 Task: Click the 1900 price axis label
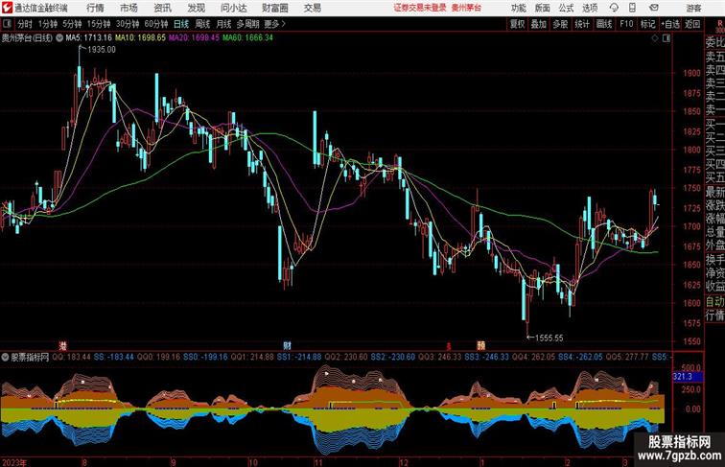click(x=692, y=73)
